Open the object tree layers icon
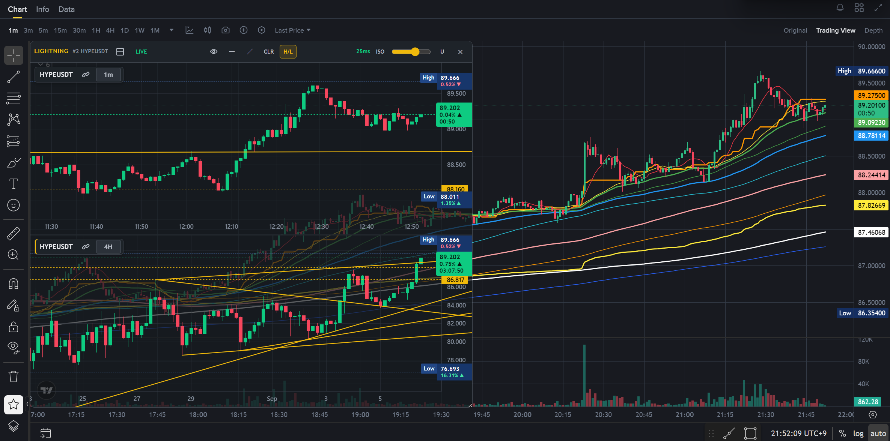This screenshot has width=890, height=441. 14,426
